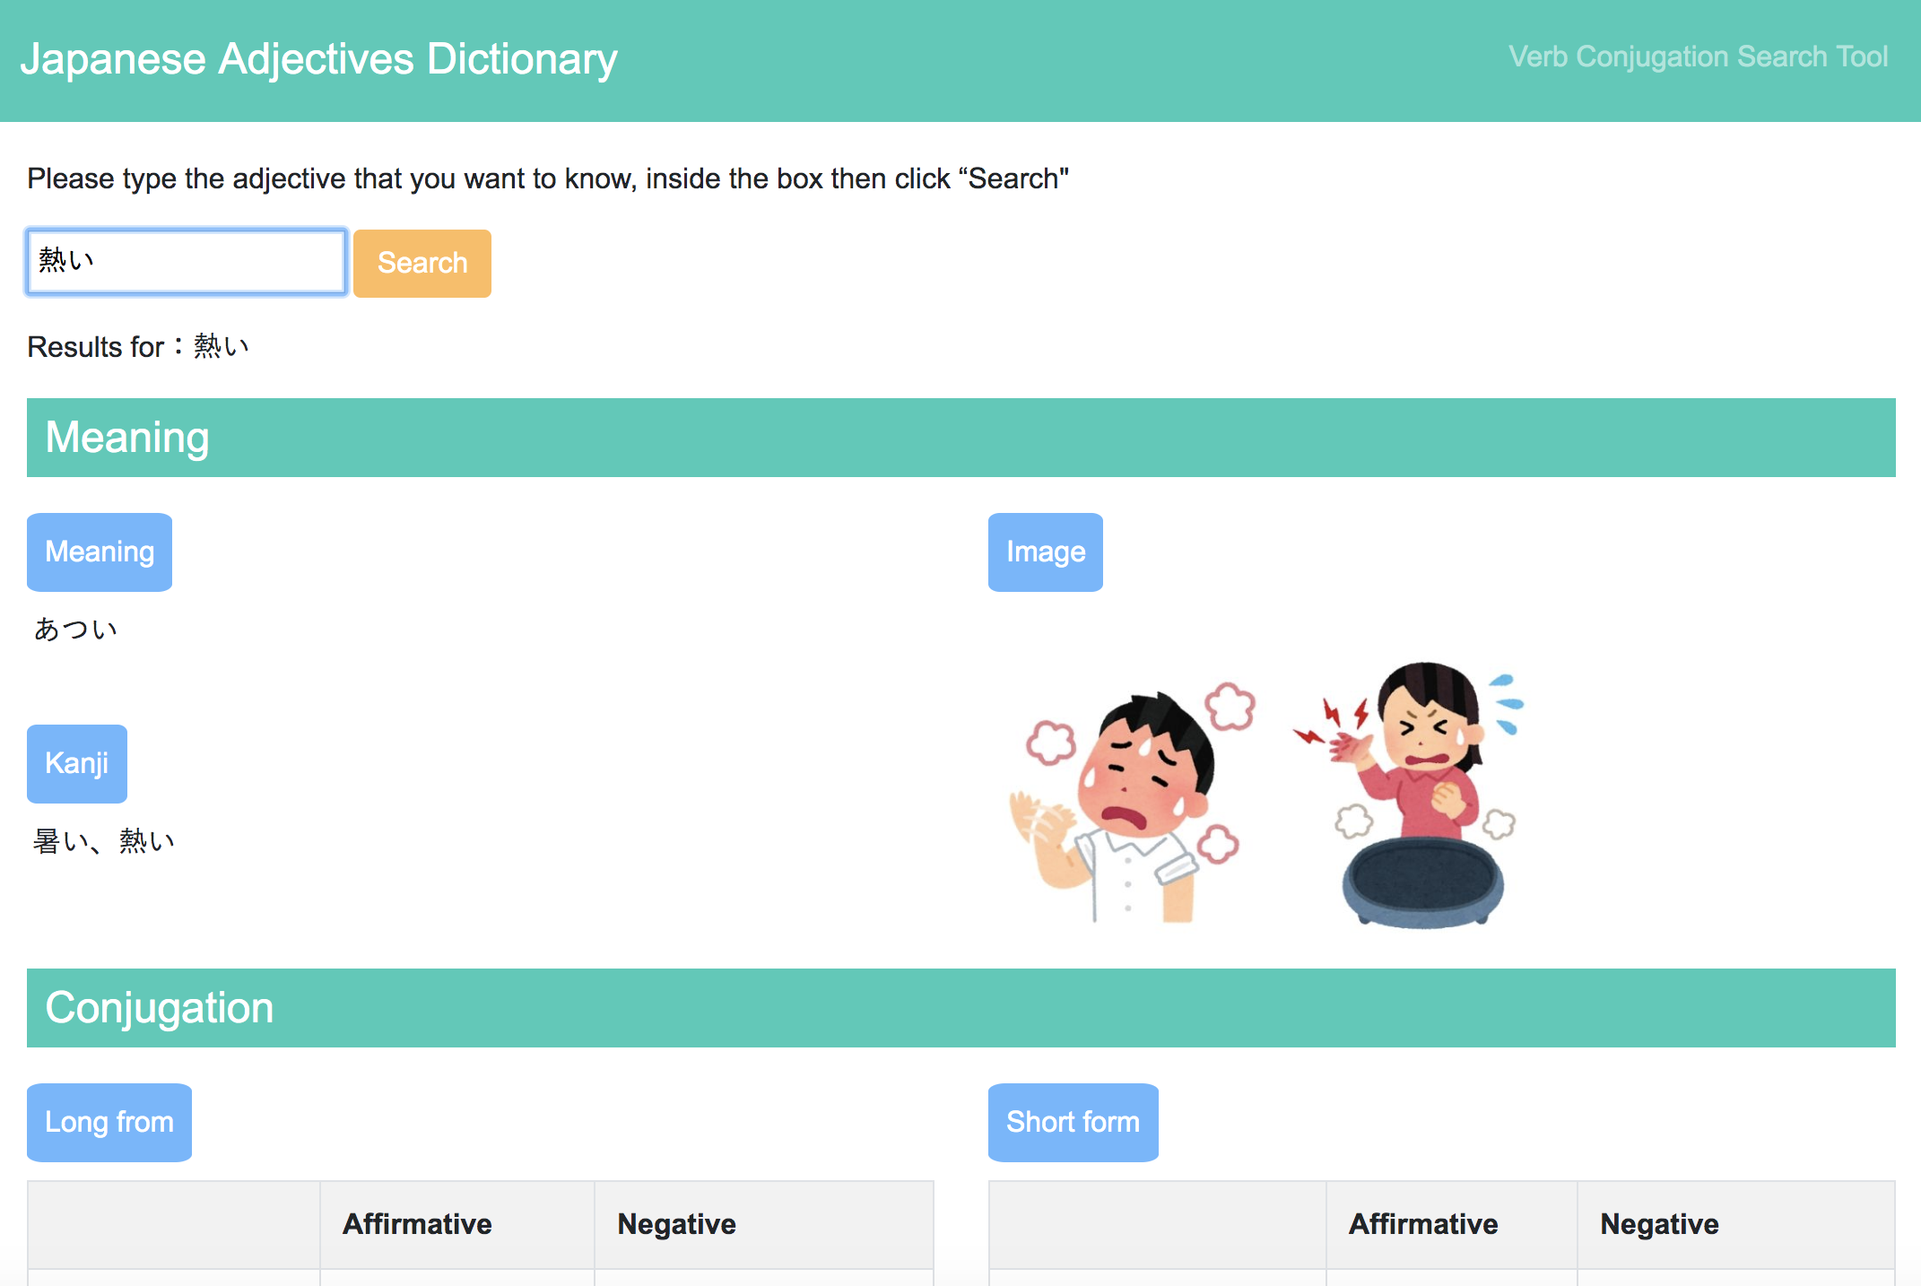Click Affirmative header in Long form table
This screenshot has height=1286, width=1921.
417,1224
